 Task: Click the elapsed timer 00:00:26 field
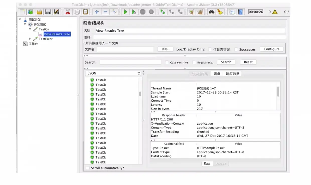[x=256, y=12]
